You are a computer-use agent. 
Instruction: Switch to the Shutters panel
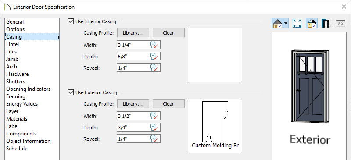click(16, 82)
